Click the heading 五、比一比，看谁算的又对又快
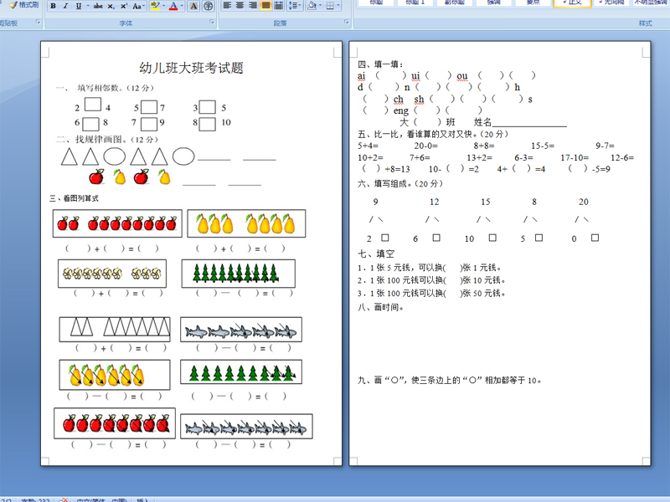 (415, 134)
